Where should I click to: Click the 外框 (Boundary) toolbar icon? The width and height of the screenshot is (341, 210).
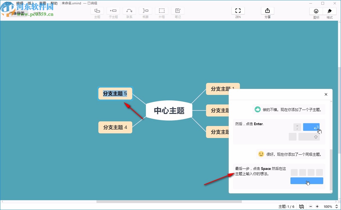[x=161, y=11]
